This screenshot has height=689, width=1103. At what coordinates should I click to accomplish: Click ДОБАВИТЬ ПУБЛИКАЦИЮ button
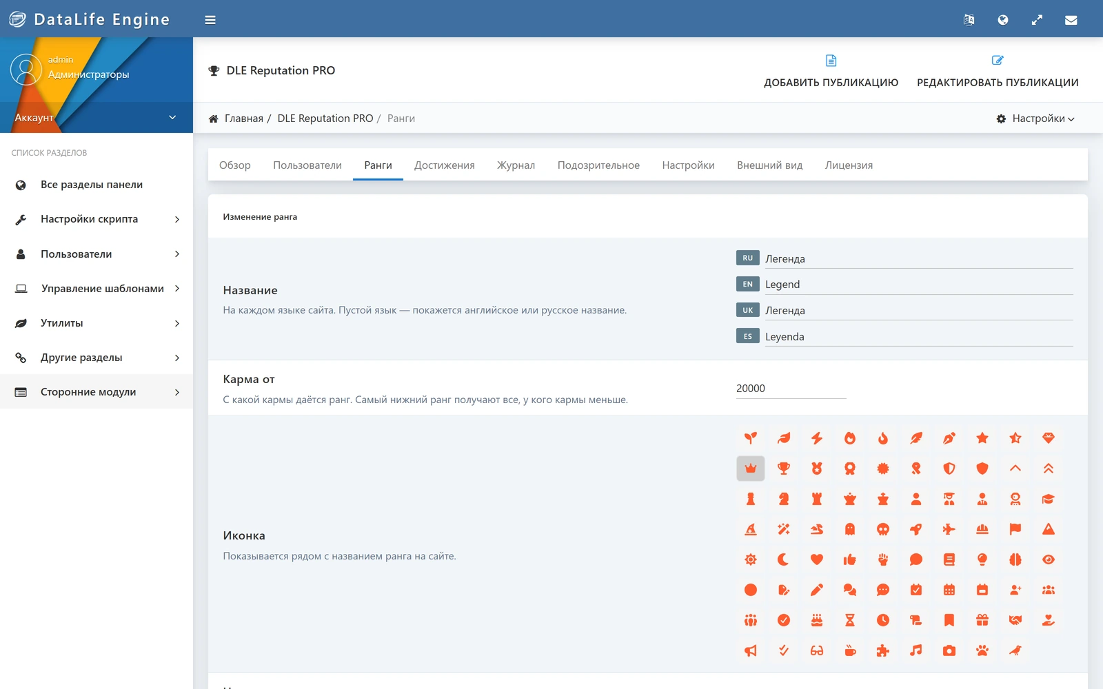[x=831, y=71]
